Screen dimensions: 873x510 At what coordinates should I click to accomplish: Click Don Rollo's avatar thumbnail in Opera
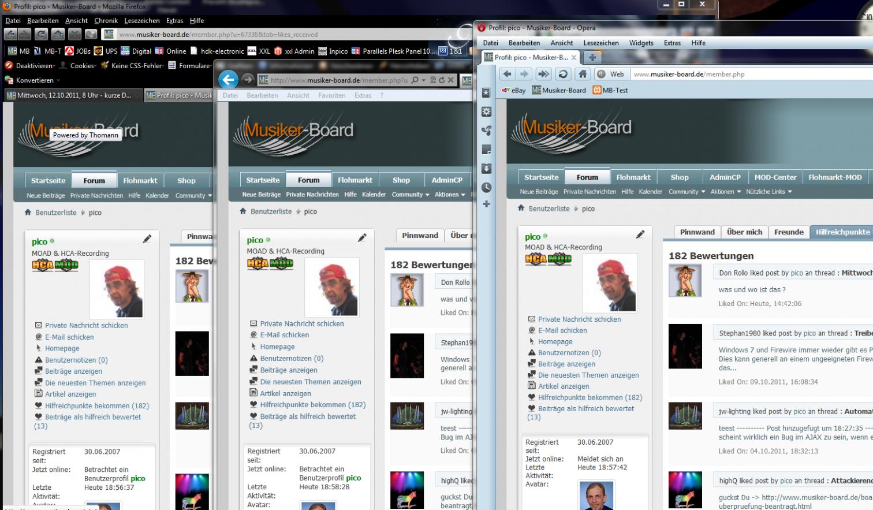[685, 281]
